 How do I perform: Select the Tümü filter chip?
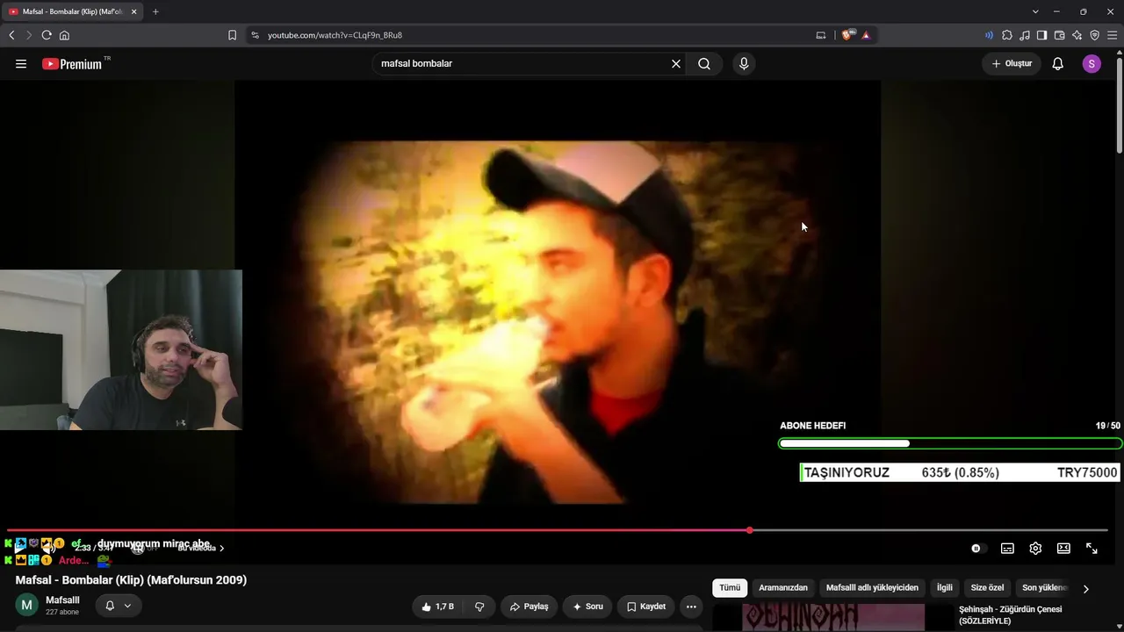point(730,588)
